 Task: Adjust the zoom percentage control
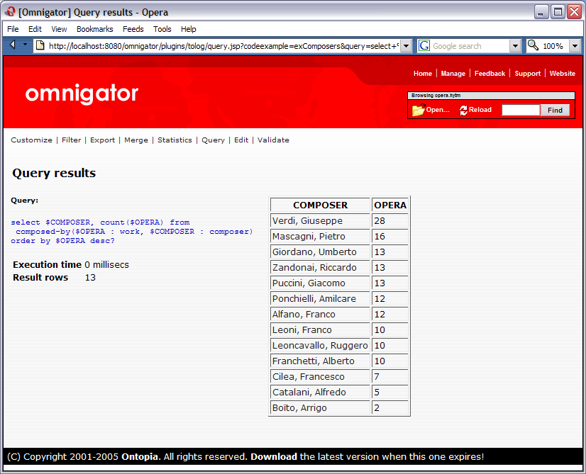[x=554, y=45]
